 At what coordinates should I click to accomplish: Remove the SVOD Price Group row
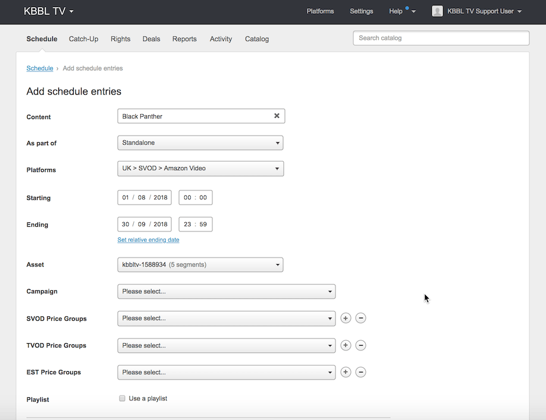[360, 318]
